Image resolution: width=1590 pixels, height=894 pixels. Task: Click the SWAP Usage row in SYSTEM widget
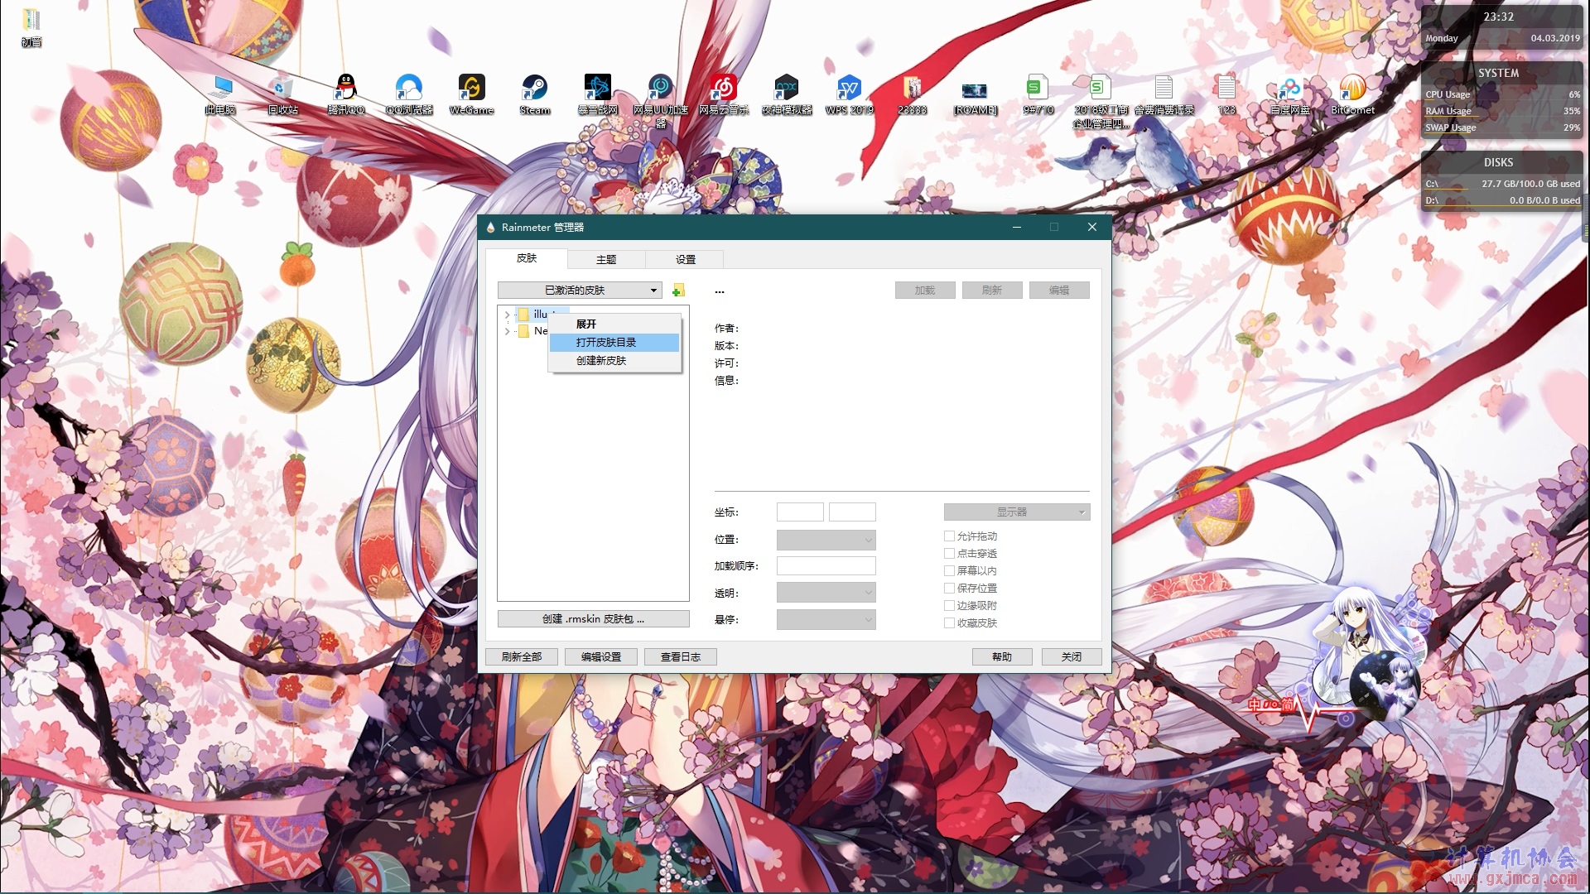[x=1502, y=128]
